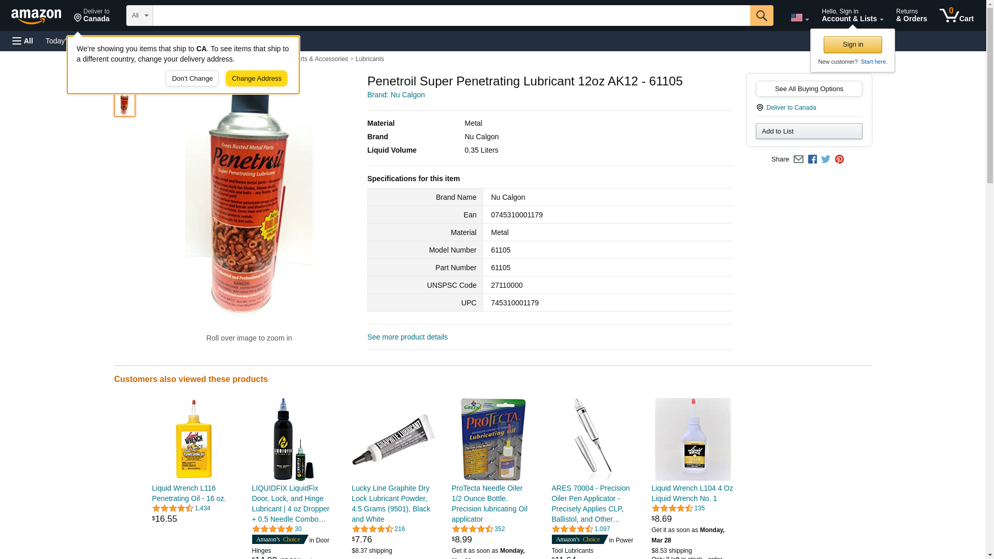Viewport: 994px width, 559px height.
Task: Select the Penetroil can thumbnail
Action: point(124,103)
